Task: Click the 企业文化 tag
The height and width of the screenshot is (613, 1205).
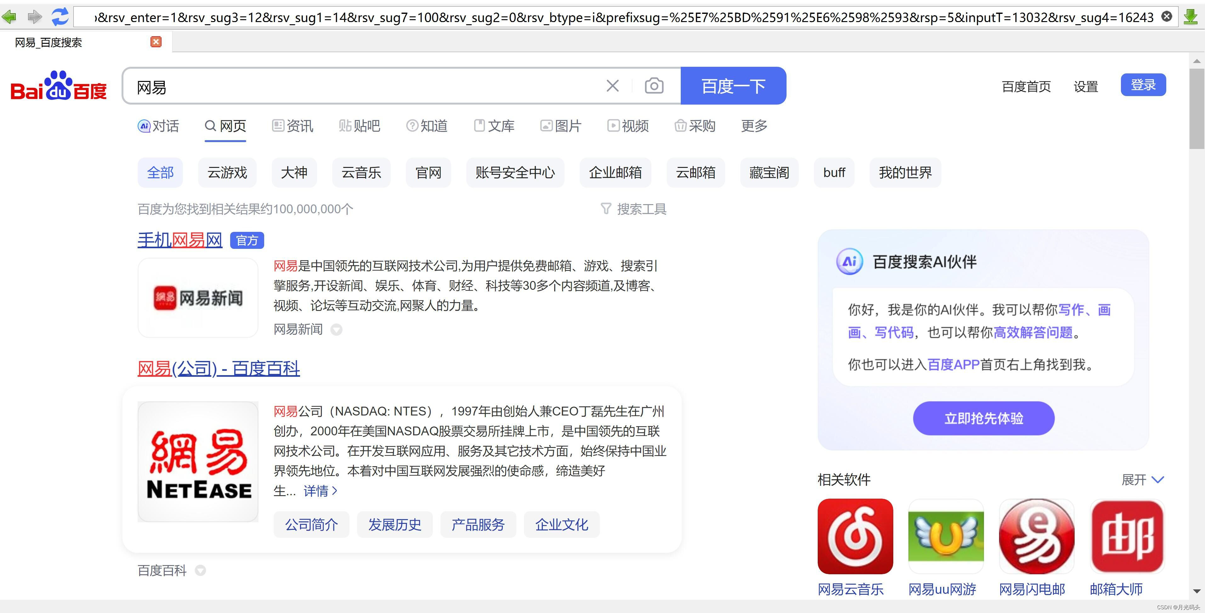Action: (x=562, y=524)
